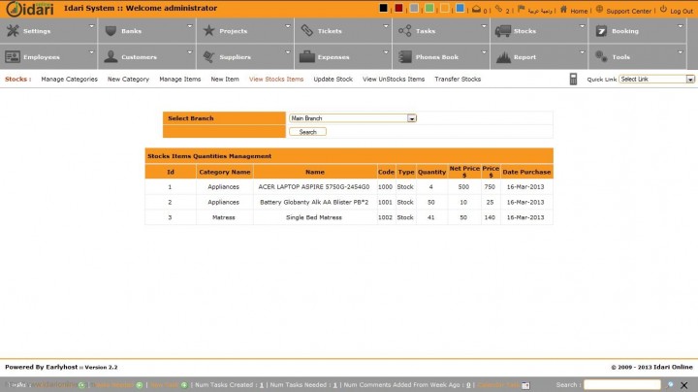The image size is (698, 392).
Task: Select the green theme color swatch
Action: pyautogui.click(x=429, y=8)
